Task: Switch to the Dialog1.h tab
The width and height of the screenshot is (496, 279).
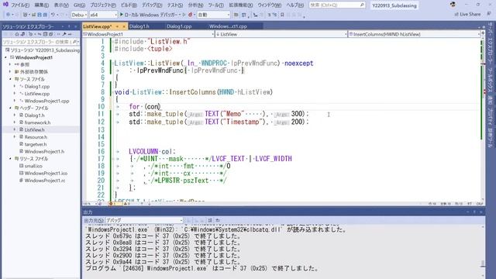Action: 139,26
